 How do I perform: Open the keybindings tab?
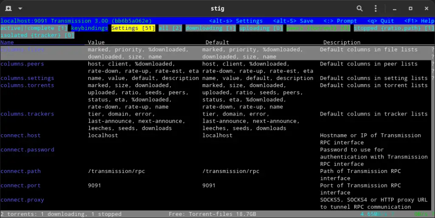point(89,28)
